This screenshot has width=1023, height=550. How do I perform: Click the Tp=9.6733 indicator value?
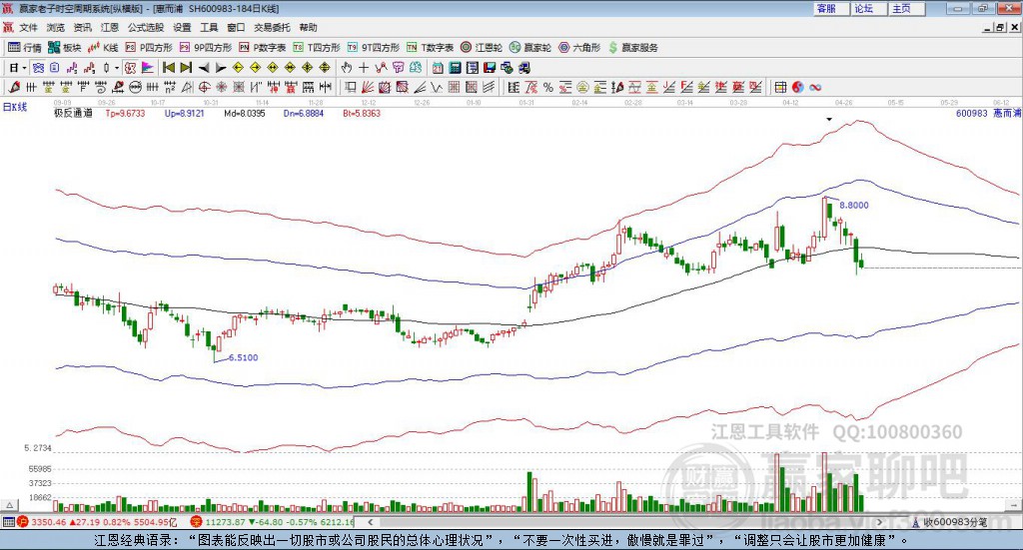tap(125, 114)
